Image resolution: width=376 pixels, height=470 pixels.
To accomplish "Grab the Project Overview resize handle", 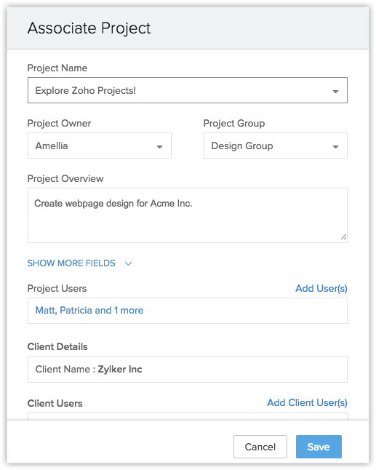I will [x=343, y=237].
